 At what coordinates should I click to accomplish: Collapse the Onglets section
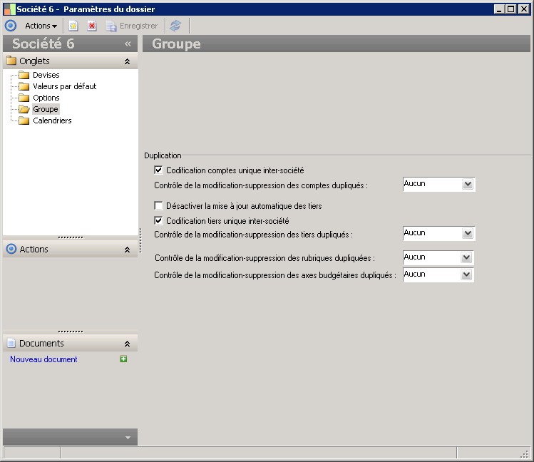[x=127, y=61]
